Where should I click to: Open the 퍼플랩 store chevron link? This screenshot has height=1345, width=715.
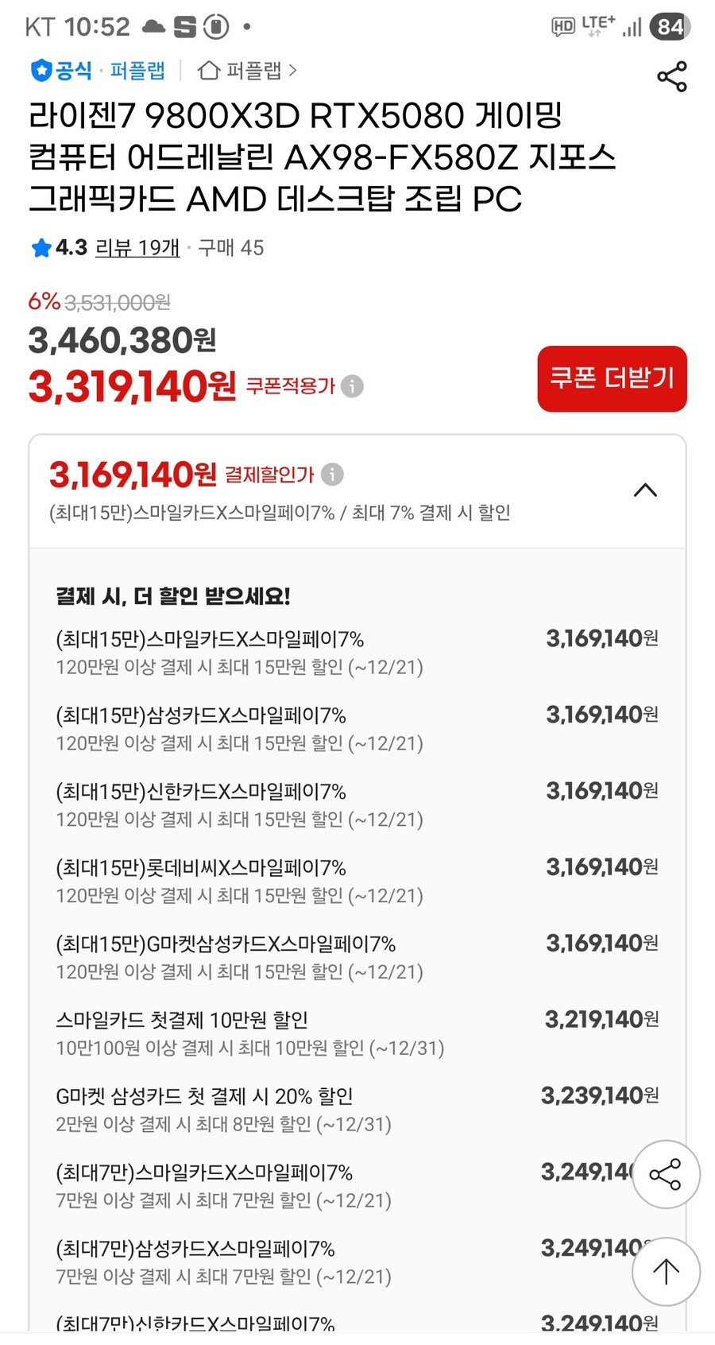click(292, 71)
